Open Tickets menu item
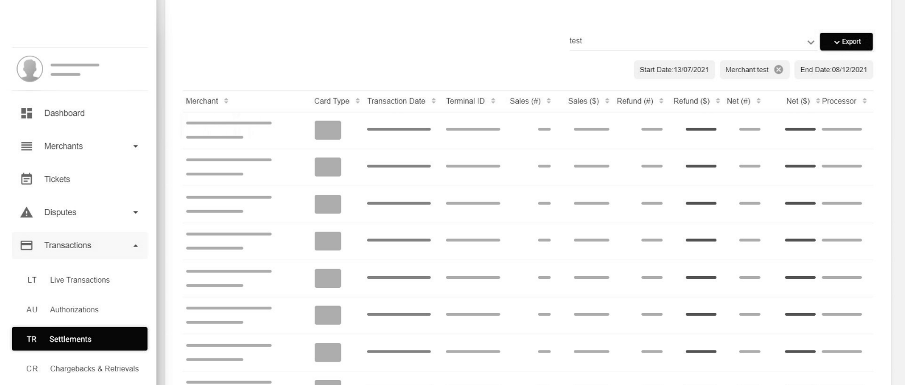 point(80,179)
